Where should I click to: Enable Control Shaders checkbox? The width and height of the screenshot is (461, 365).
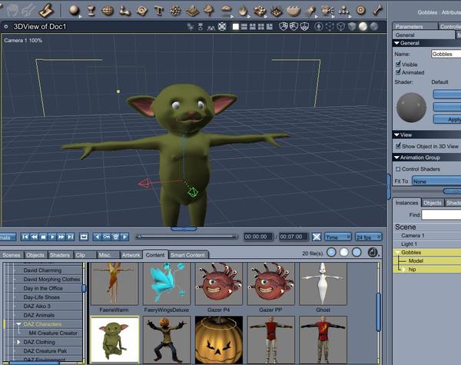click(x=398, y=169)
